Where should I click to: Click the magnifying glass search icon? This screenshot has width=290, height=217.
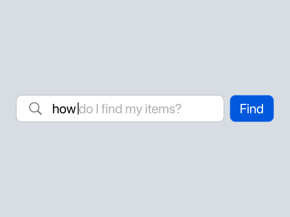tap(35, 108)
